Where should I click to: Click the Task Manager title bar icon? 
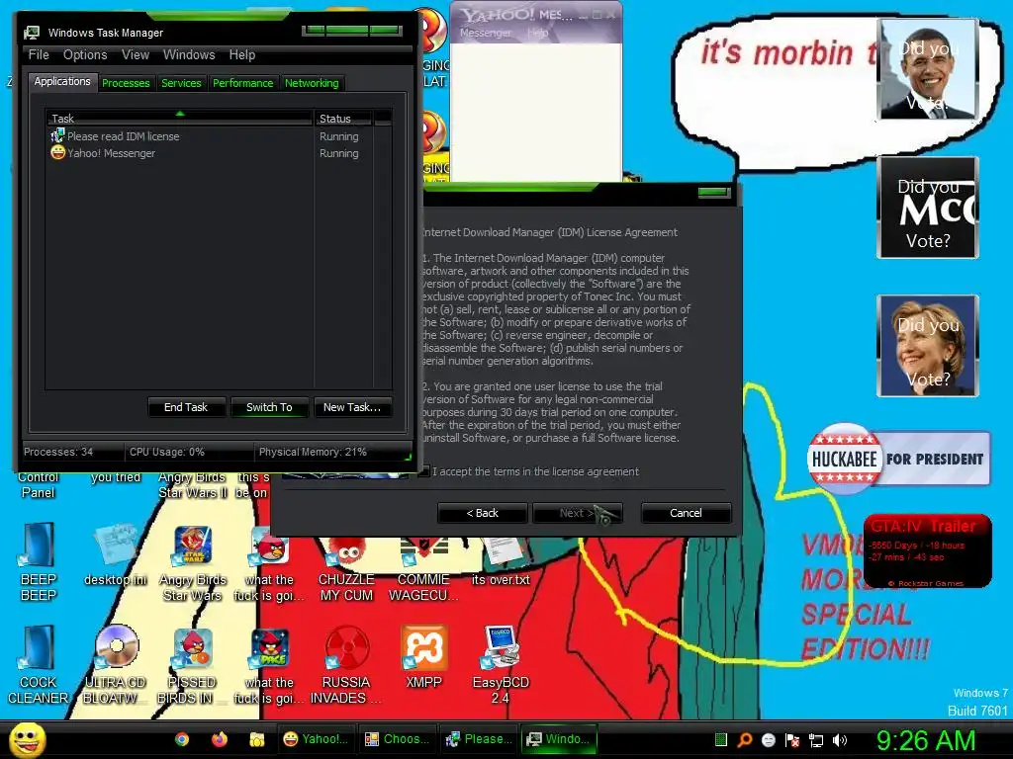pyautogui.click(x=32, y=33)
